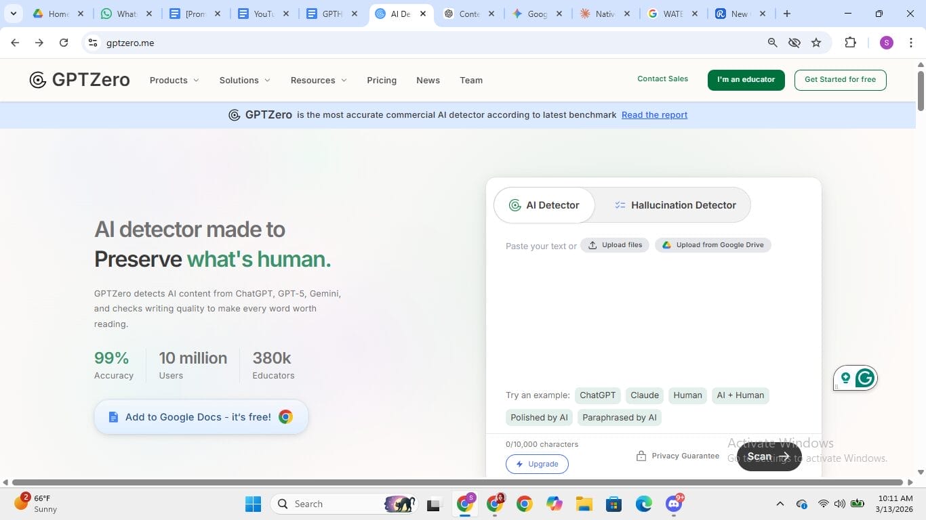Try the Claude example

645,395
